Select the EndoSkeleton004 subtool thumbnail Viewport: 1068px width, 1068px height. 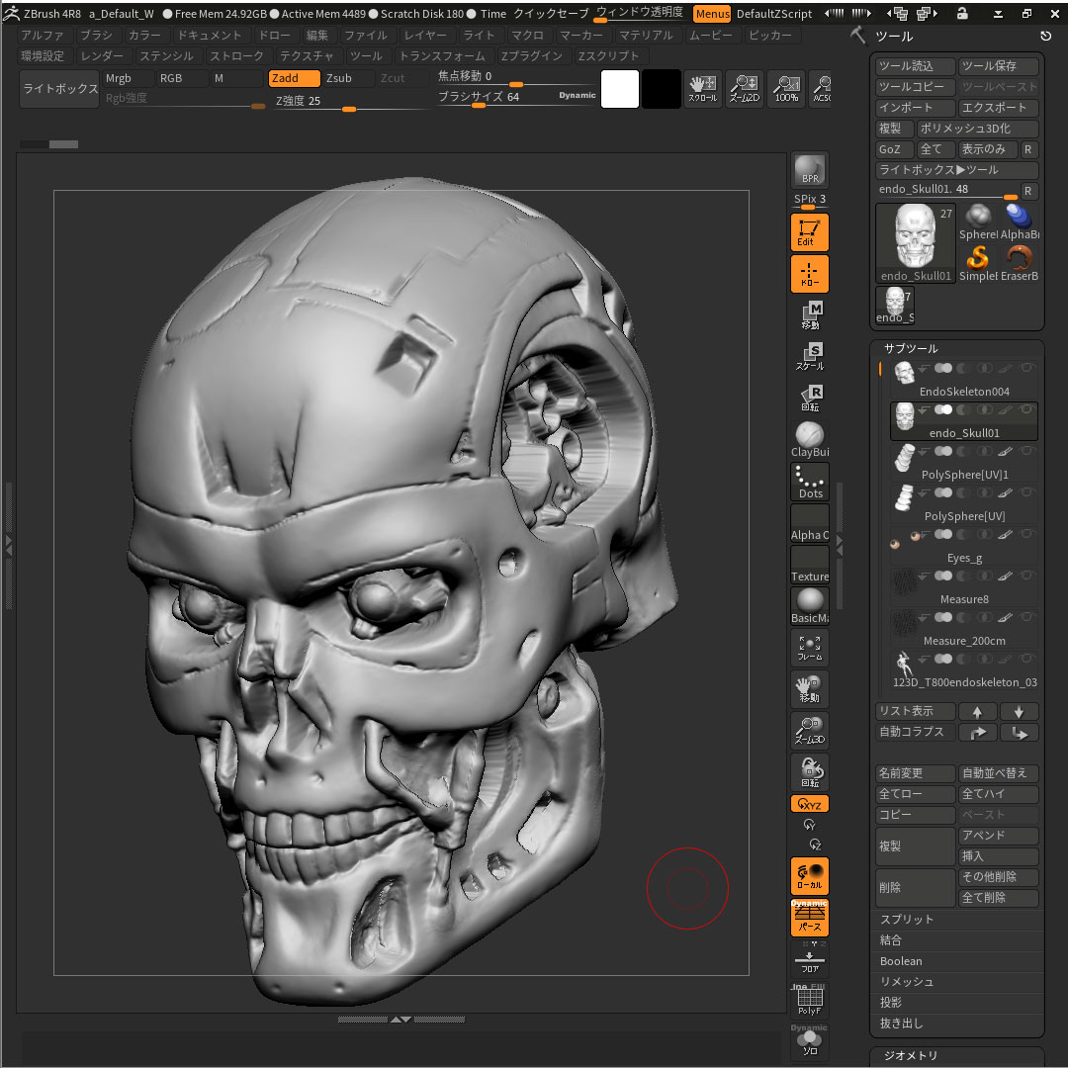tap(905, 372)
